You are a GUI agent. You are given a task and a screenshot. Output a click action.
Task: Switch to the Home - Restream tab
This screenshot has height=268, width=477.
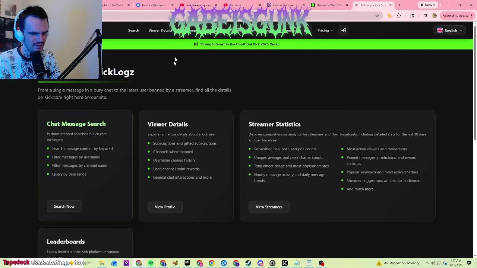154,5
